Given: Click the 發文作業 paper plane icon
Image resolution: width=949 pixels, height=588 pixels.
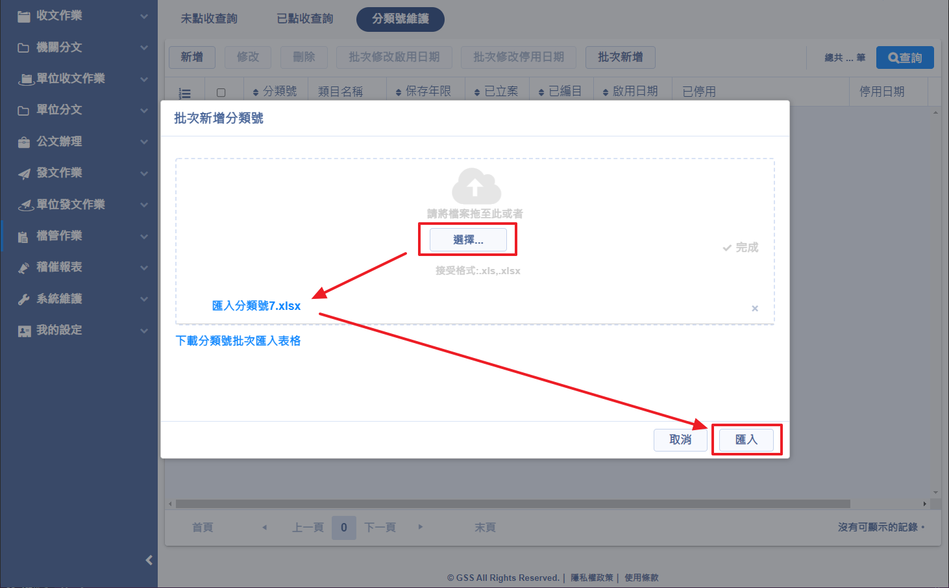Looking at the screenshot, I should click(24, 173).
